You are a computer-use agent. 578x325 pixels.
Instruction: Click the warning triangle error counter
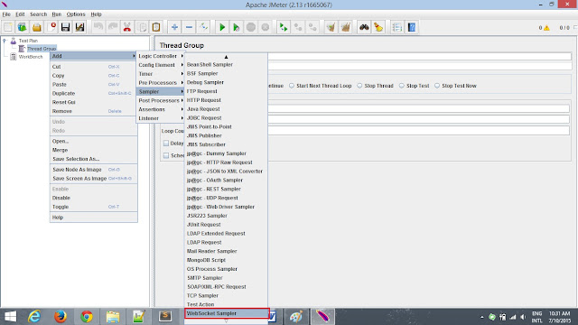pos(546,28)
